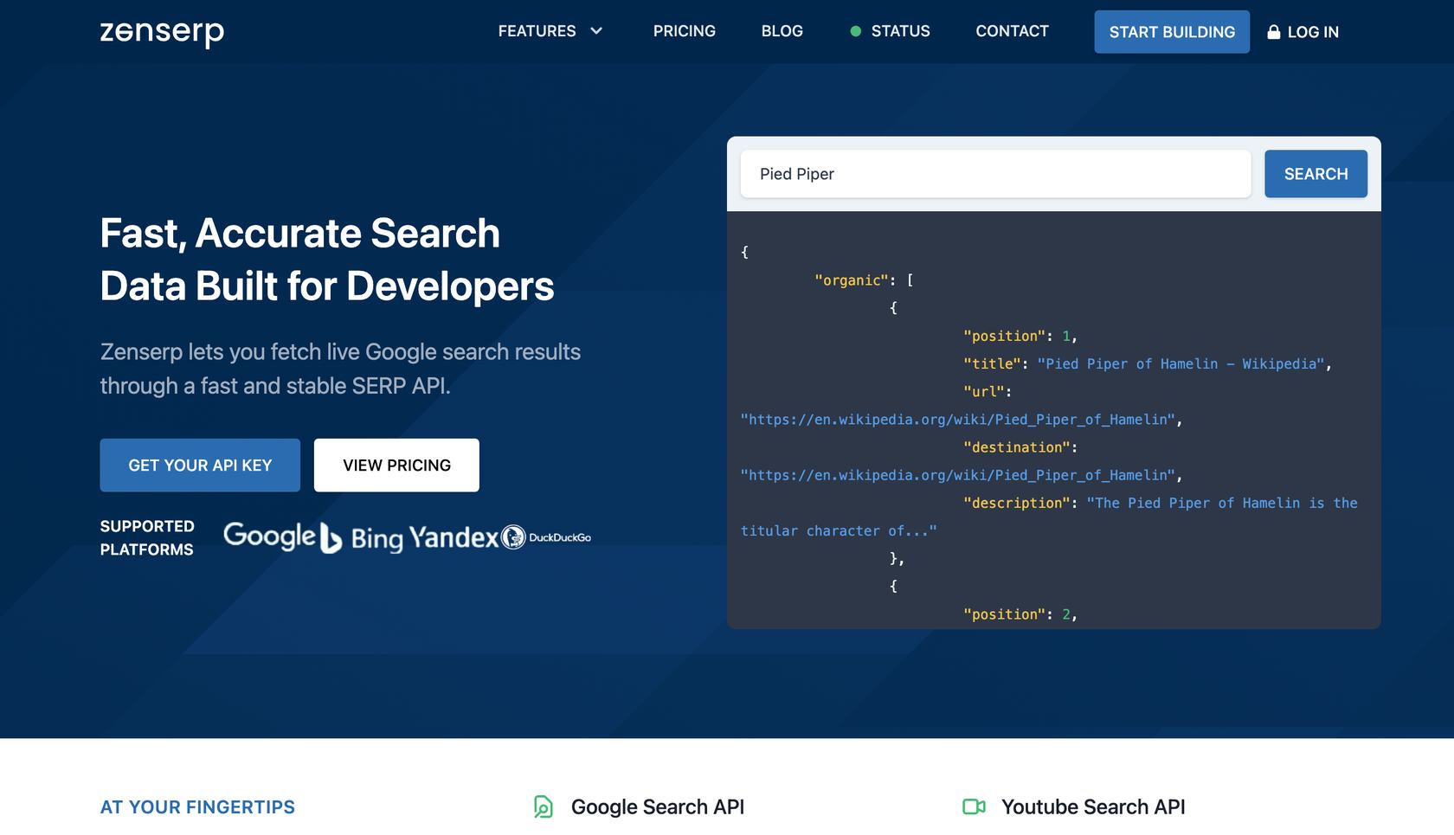The height and width of the screenshot is (835, 1454).
Task: Click the "position": 2 line in JSON
Action: pos(1020,614)
